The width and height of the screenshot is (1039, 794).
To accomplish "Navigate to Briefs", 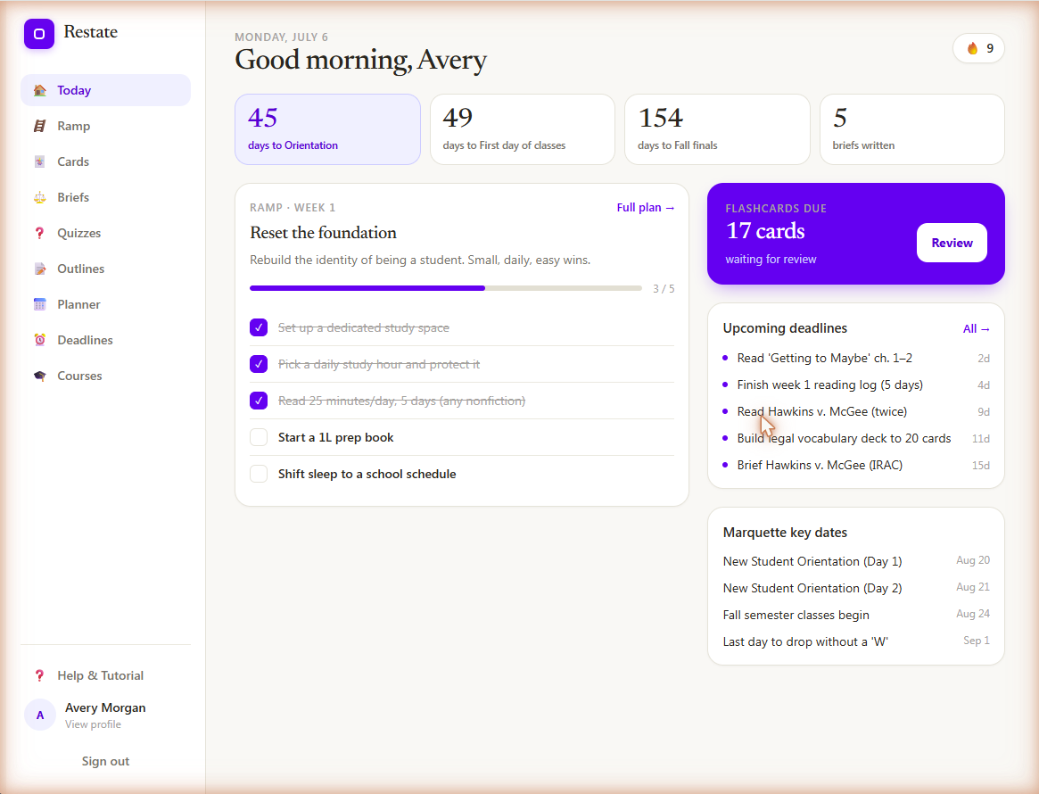I will (x=105, y=197).
